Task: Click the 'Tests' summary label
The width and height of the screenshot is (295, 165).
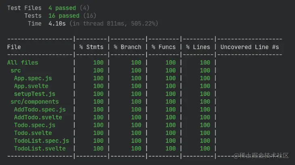Action: coord(33,16)
